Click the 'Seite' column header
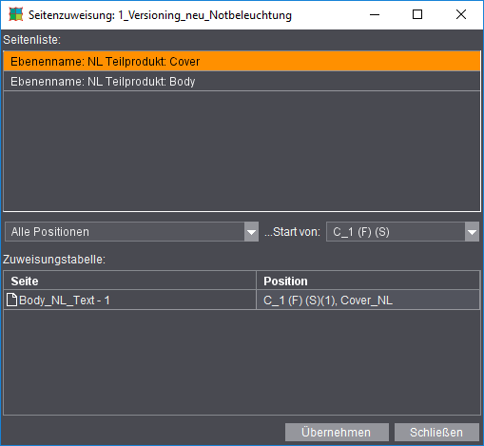The image size is (484, 446). (x=129, y=281)
